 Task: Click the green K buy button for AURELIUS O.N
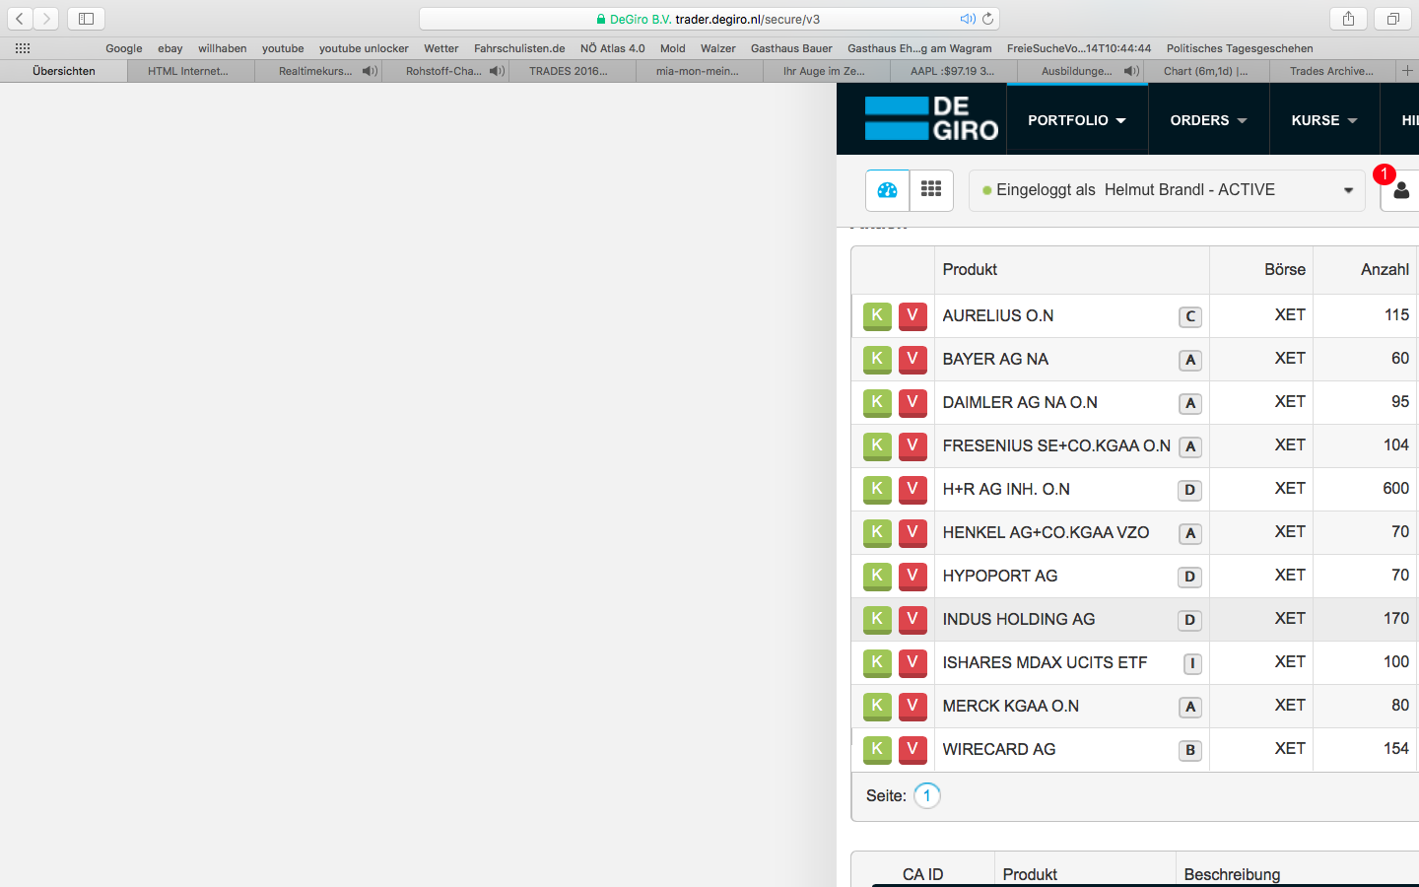click(x=877, y=316)
